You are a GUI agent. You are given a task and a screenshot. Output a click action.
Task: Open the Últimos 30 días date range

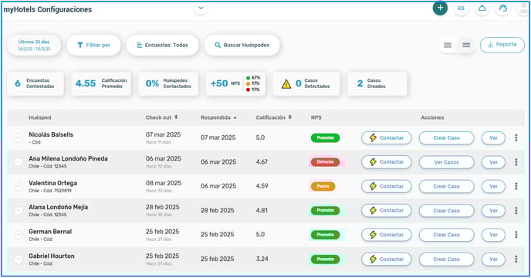point(34,45)
